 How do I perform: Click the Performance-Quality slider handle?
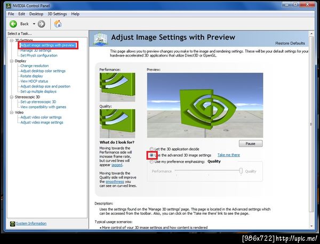pos(241,171)
